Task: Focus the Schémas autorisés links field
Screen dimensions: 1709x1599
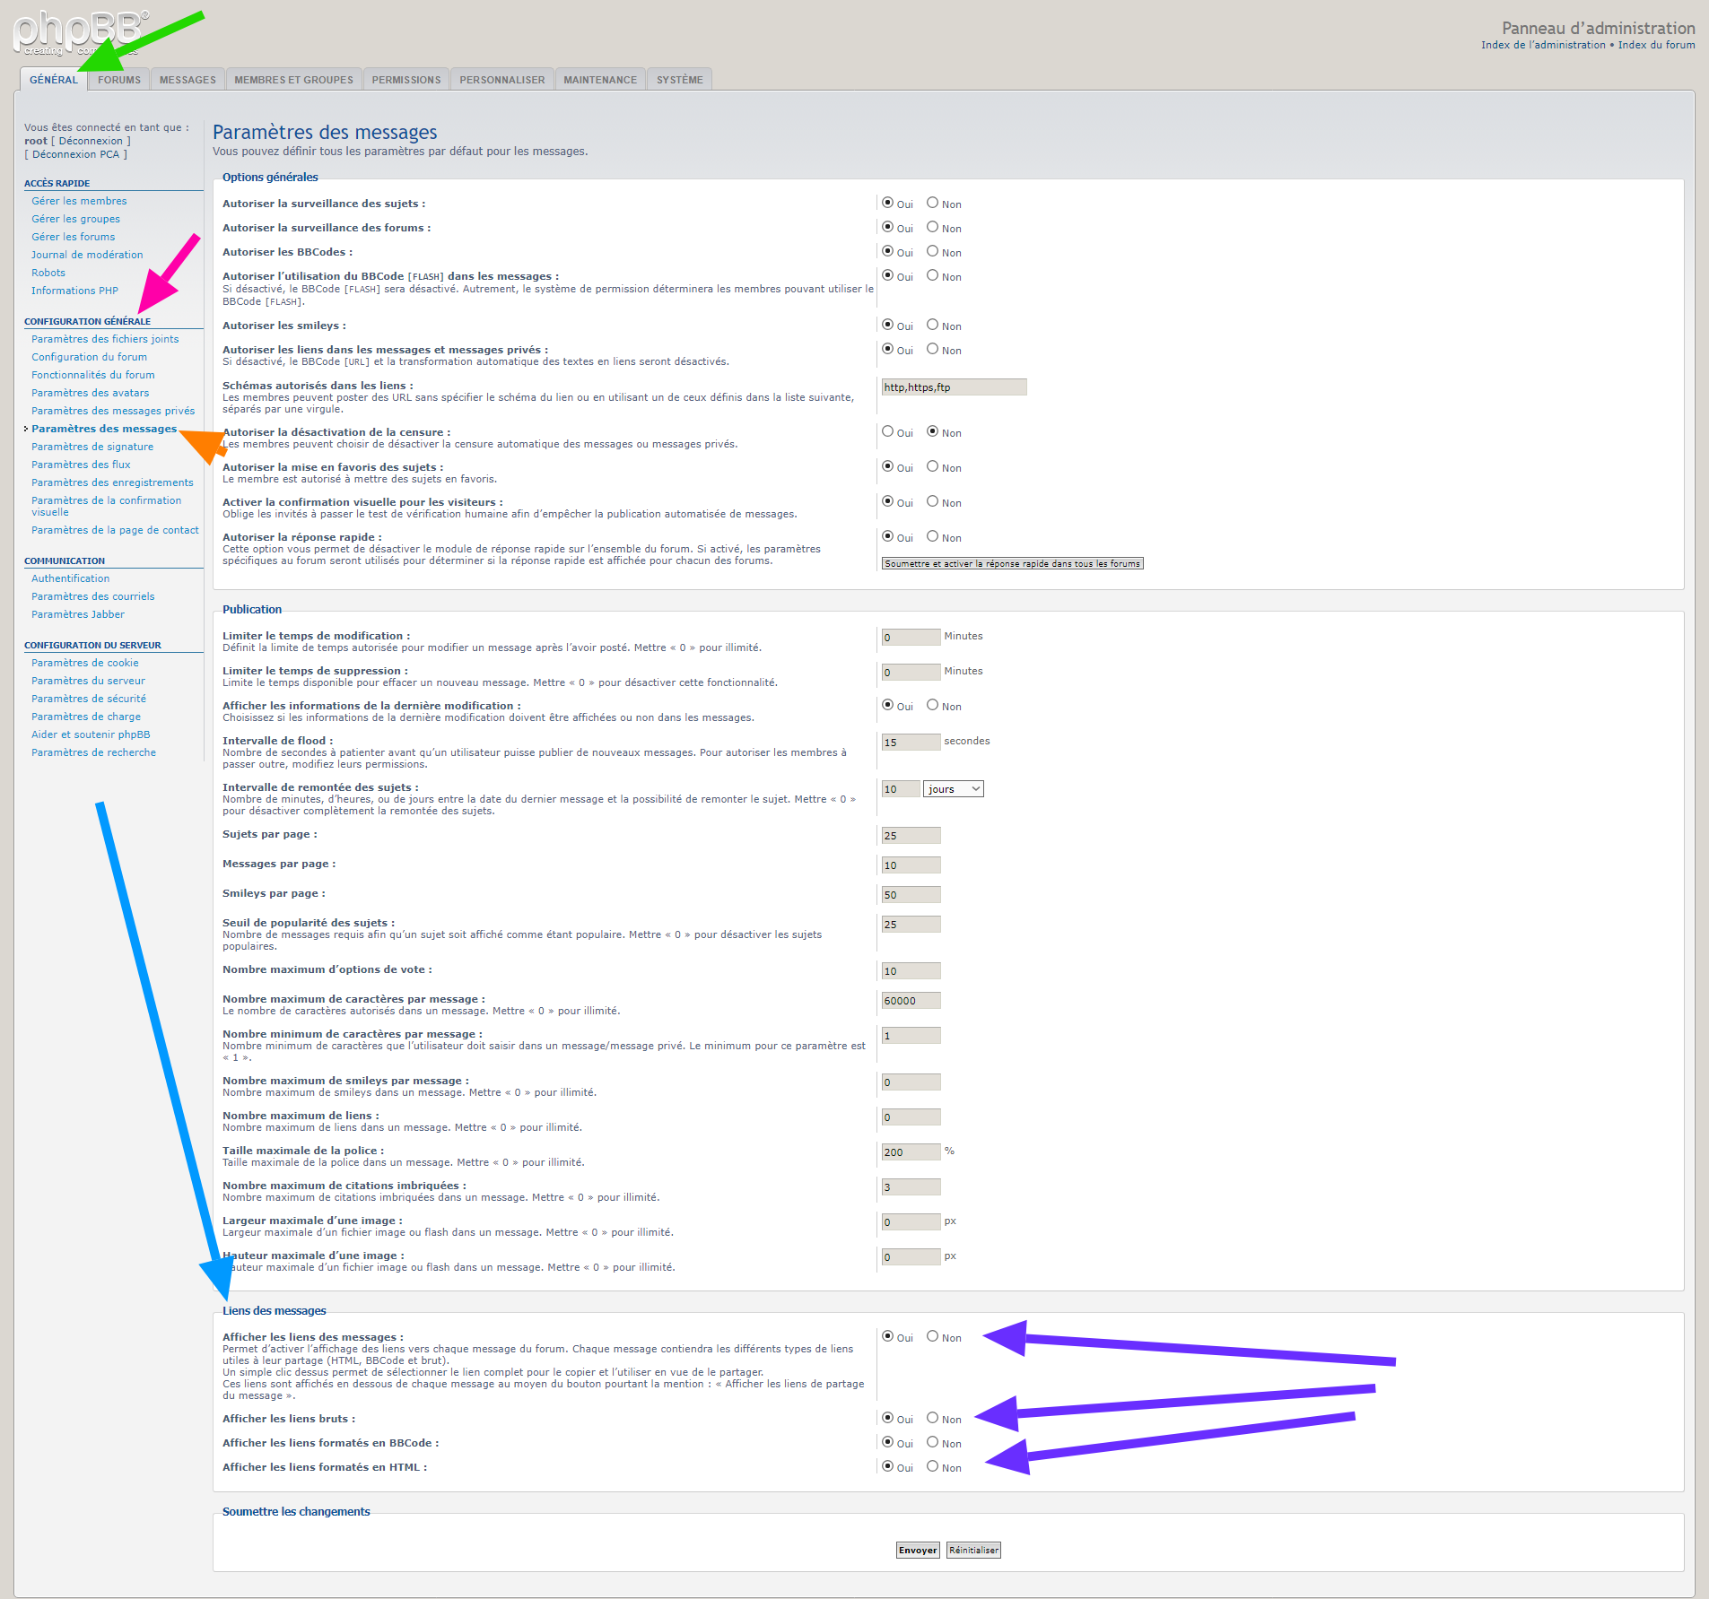Action: [953, 387]
